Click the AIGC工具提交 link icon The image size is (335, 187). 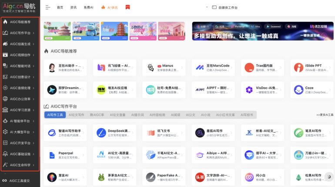click(x=4, y=180)
